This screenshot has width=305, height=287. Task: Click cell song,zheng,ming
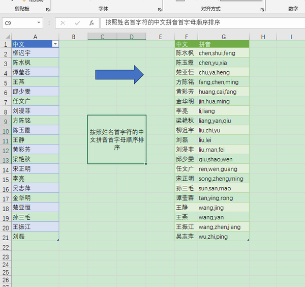(224, 178)
